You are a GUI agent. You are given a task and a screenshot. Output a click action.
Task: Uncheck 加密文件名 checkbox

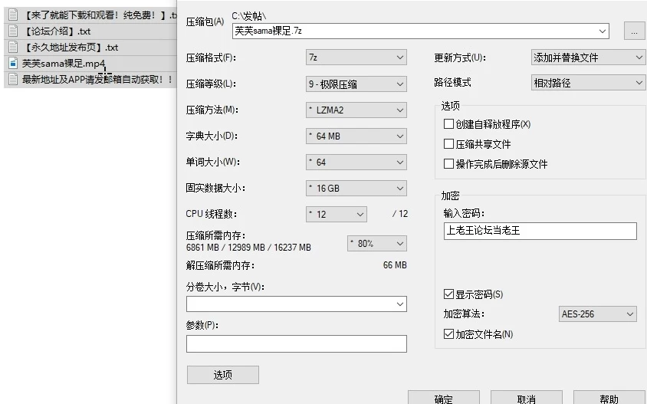pos(448,333)
